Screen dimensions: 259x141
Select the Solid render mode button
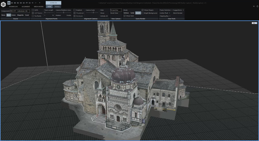coord(132,13)
